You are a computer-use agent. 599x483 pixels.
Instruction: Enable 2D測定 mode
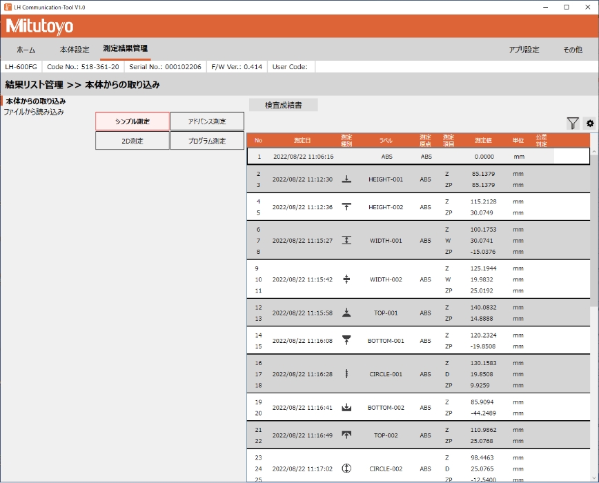pyautogui.click(x=132, y=140)
